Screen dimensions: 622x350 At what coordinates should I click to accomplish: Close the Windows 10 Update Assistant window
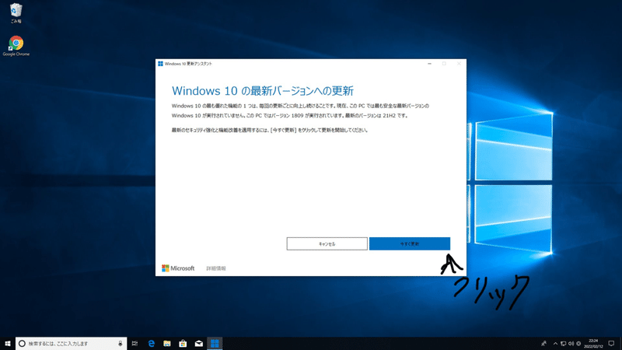[x=459, y=64]
